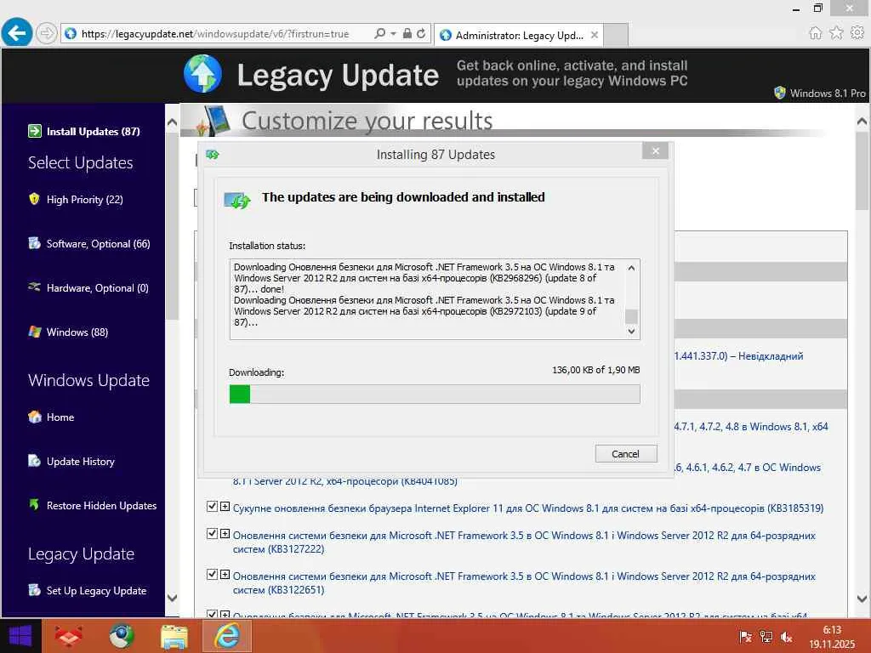Open address bar dropdown arrow
The image size is (871, 653).
pos(393,33)
